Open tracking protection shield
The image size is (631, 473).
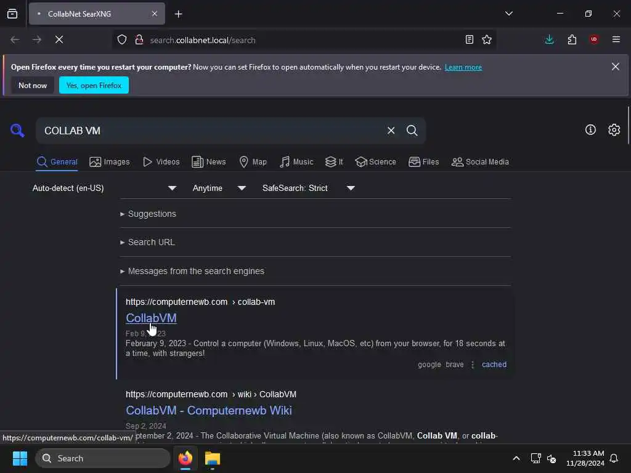pos(122,39)
